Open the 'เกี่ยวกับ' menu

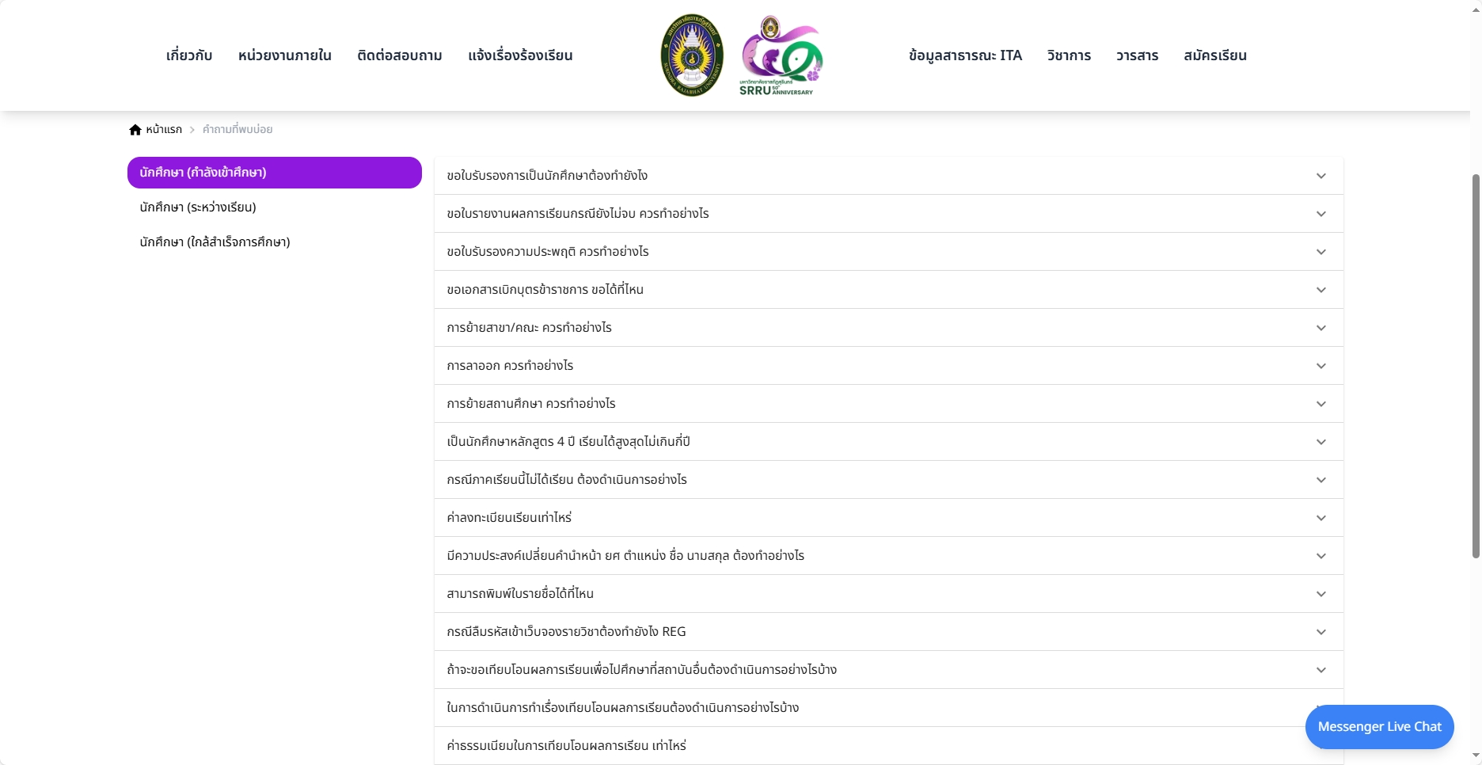pos(188,55)
